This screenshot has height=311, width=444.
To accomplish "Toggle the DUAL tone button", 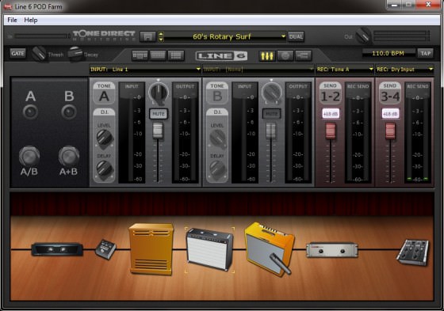I will point(296,36).
